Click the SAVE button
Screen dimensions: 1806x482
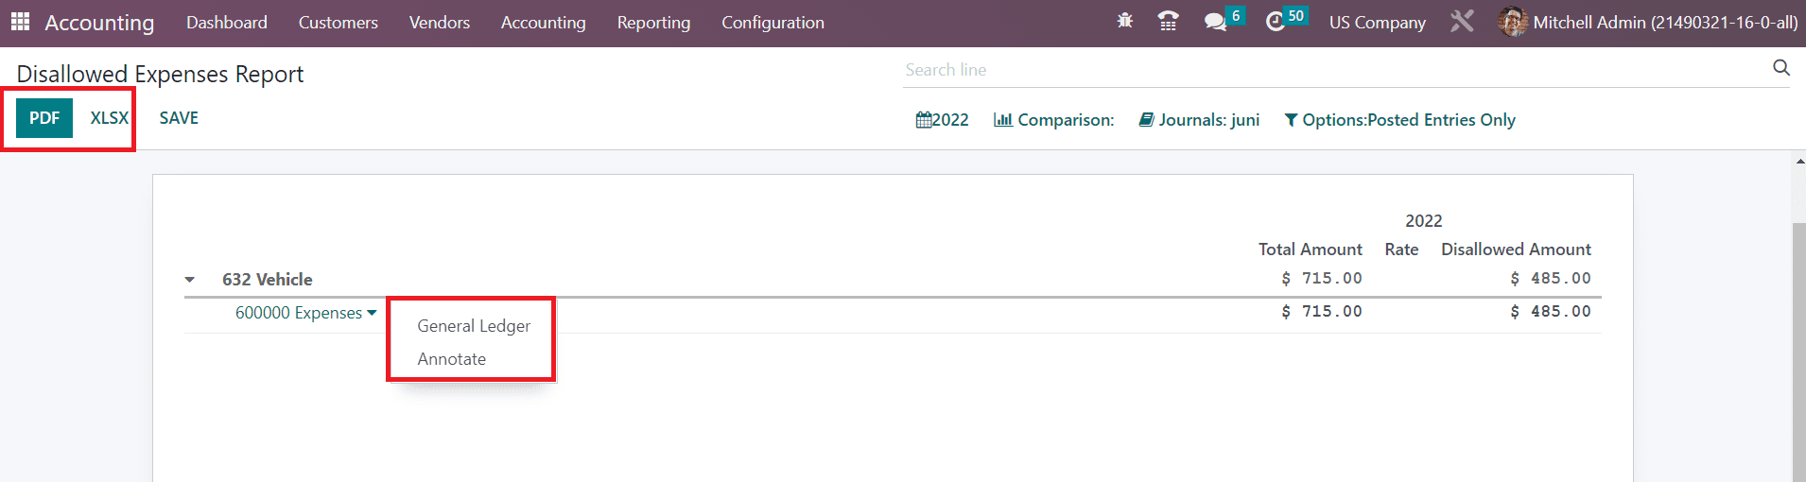tap(179, 118)
